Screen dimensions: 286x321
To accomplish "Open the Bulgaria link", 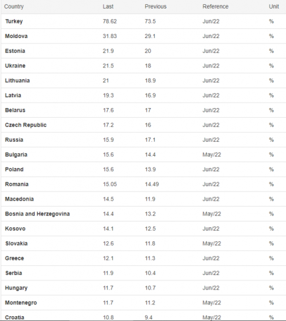I will pyautogui.click(x=16, y=155).
